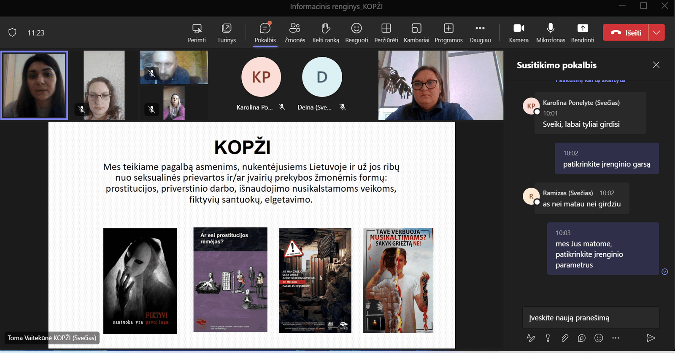
Task: Leave meeting with Išeiti button
Action: point(626,32)
